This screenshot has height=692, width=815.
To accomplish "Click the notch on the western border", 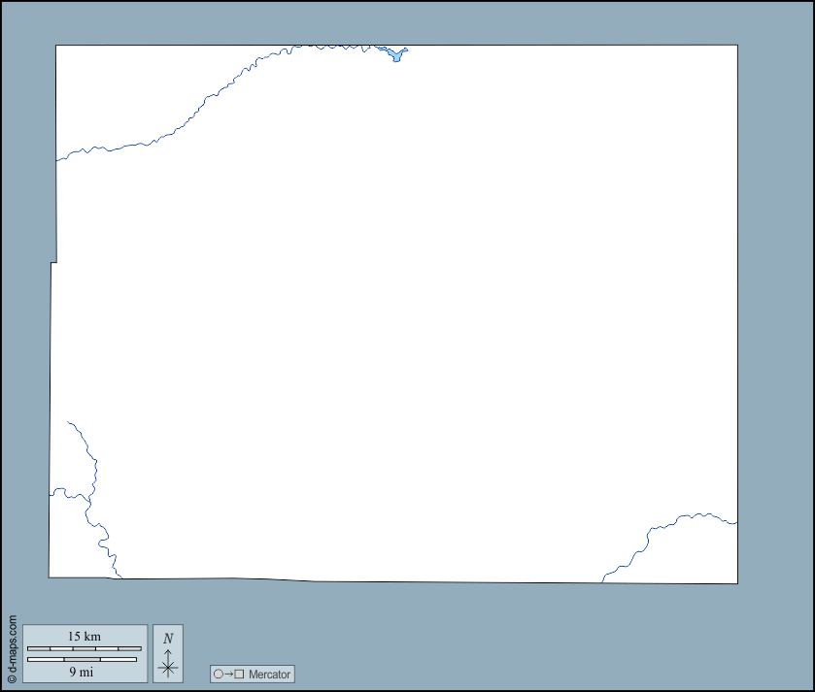I will pos(53,262).
